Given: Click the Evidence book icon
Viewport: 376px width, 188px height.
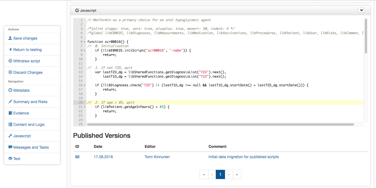Looking at the screenshot, I should point(10,113).
